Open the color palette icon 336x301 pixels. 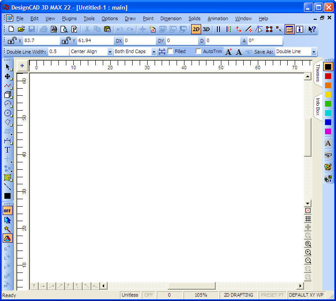[x=328, y=167]
